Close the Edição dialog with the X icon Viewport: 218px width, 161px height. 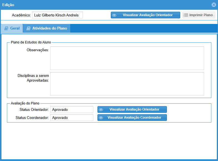214,5
